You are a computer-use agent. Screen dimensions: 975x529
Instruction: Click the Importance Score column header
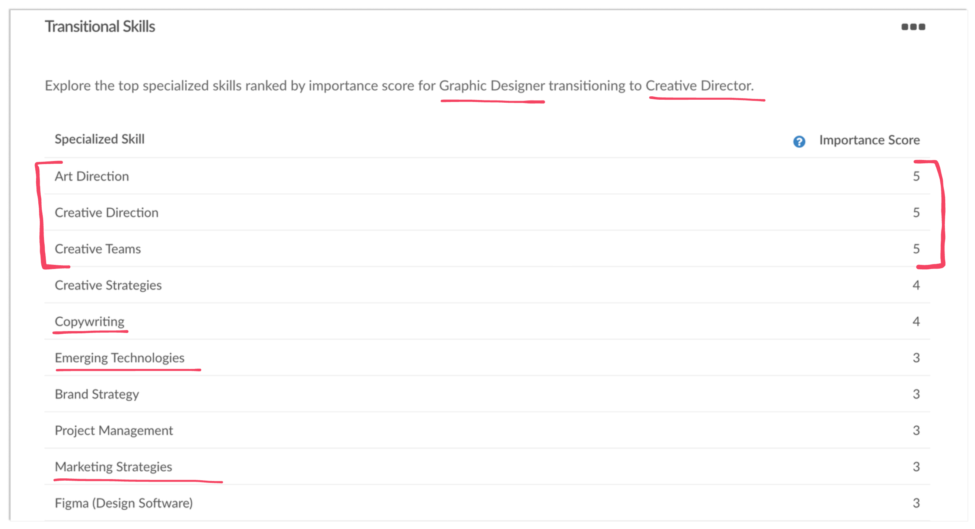click(869, 140)
